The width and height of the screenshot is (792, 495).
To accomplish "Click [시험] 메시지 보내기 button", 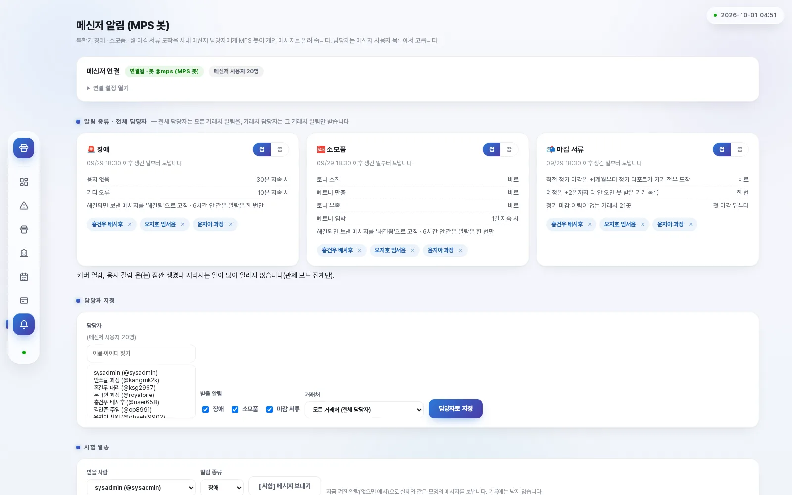I will pyautogui.click(x=285, y=486).
